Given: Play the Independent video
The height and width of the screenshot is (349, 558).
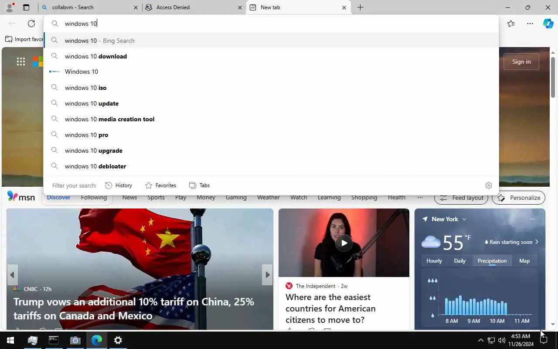Looking at the screenshot, I should click(x=344, y=243).
